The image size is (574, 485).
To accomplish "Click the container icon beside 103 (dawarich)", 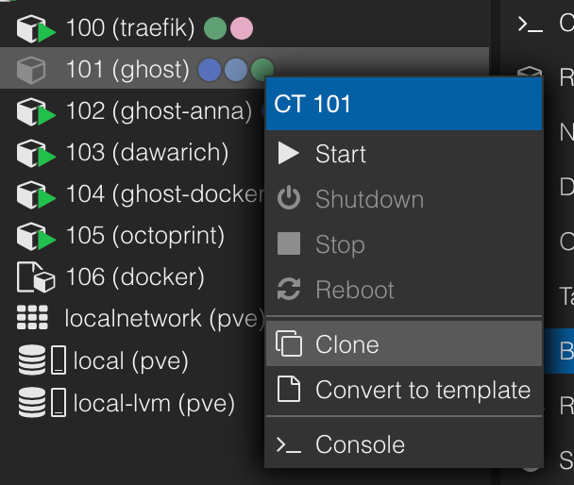I will [36, 153].
